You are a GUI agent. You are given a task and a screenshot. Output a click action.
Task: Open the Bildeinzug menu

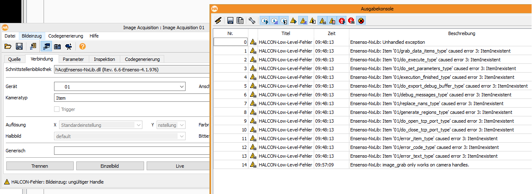[31, 36]
